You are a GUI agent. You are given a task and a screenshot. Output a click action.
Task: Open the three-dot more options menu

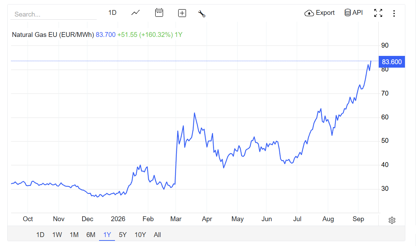coord(394,13)
